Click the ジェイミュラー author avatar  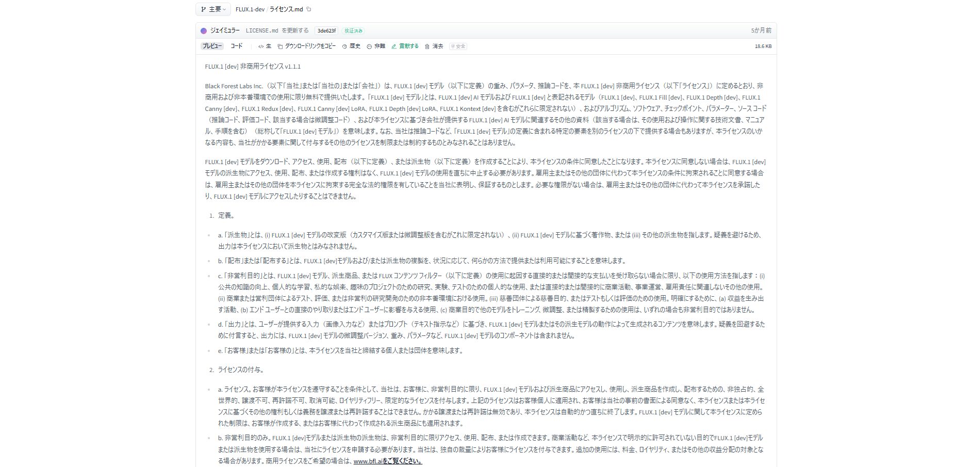coord(204,31)
